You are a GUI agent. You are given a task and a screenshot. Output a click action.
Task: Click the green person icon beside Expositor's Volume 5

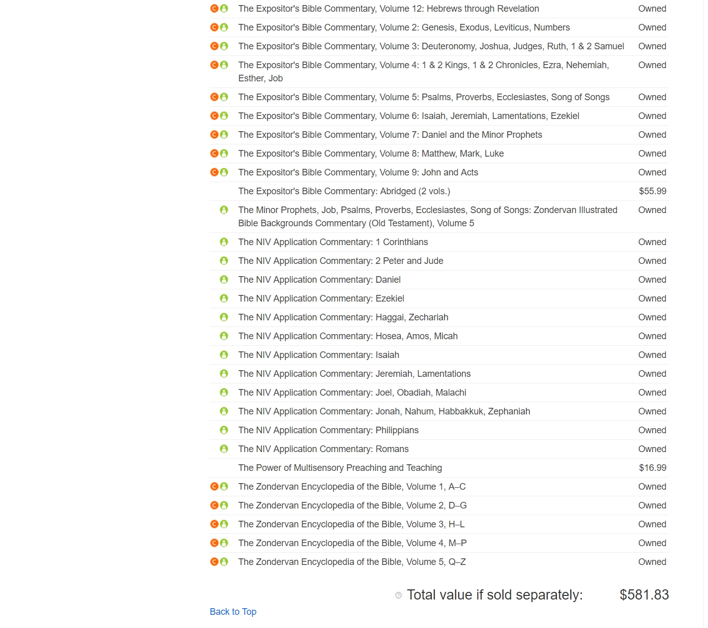224,97
